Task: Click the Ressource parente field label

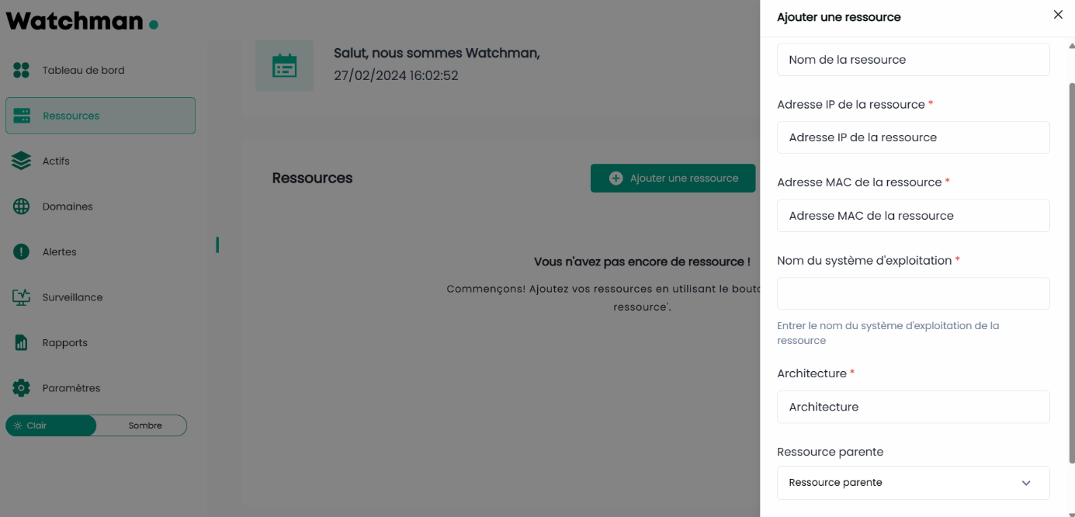Action: coord(830,452)
